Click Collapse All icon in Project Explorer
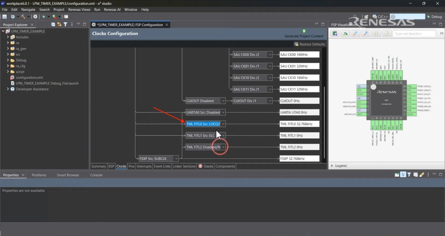445x236 pixels. (x=53, y=25)
